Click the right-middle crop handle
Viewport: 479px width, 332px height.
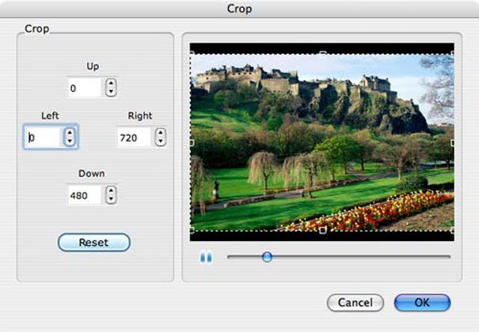point(453,142)
